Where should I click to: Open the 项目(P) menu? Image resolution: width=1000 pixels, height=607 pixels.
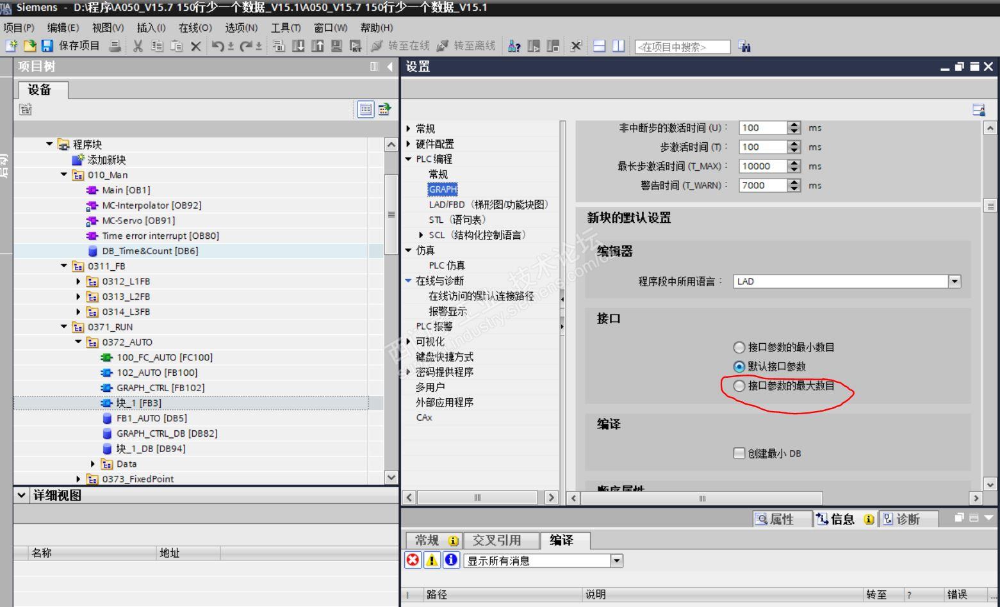[x=19, y=28]
